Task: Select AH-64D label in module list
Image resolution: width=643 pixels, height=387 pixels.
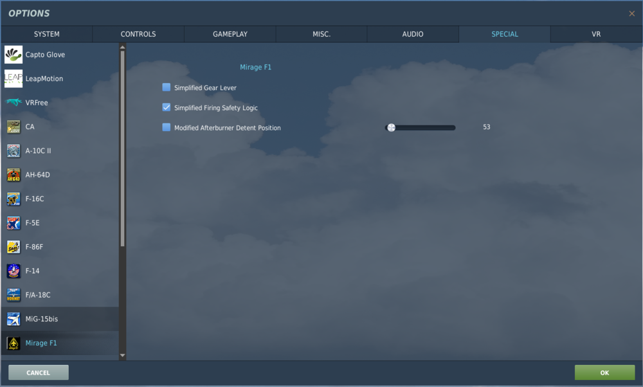Action: point(38,175)
